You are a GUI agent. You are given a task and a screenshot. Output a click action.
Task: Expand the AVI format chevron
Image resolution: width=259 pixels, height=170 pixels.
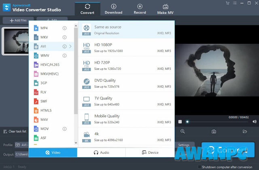(70, 46)
